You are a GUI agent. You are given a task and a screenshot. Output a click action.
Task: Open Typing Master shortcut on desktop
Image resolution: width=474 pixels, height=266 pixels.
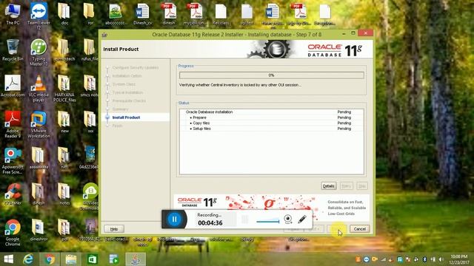(x=39, y=52)
